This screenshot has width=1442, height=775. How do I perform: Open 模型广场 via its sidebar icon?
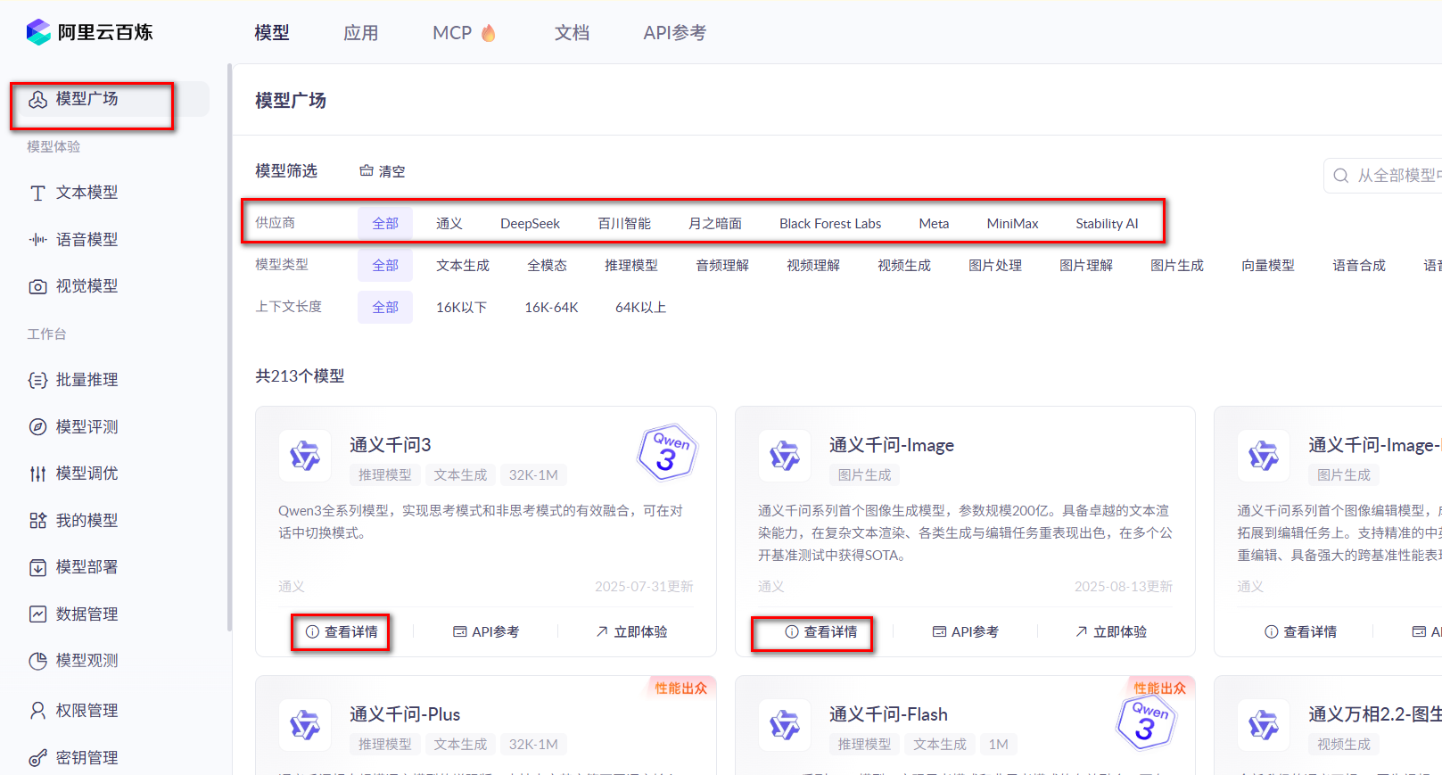(x=37, y=99)
